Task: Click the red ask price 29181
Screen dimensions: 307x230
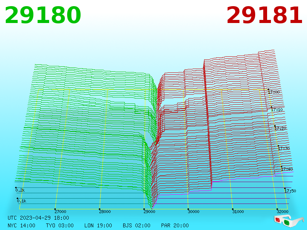Action: coord(264,15)
